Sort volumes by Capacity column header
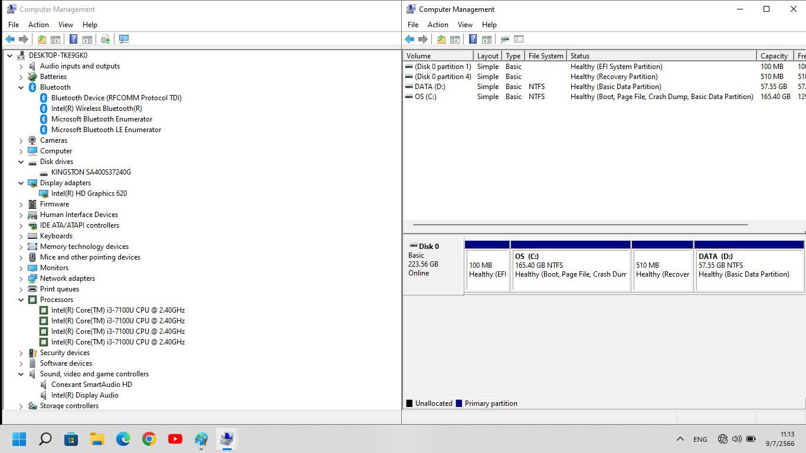Viewport: 806px width, 453px height. pos(775,56)
